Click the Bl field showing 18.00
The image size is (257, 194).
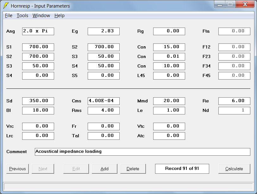point(38,111)
